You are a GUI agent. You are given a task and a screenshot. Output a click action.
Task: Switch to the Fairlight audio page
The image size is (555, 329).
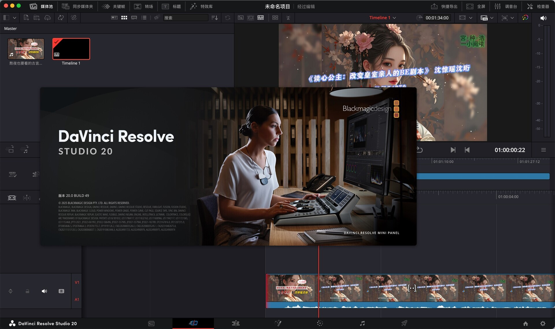tap(362, 324)
